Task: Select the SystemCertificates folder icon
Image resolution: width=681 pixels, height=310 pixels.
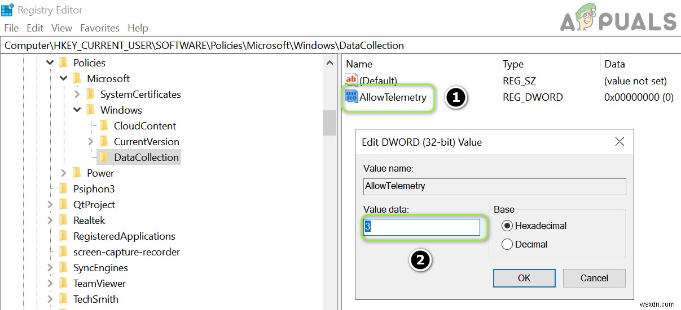Action: tap(90, 94)
